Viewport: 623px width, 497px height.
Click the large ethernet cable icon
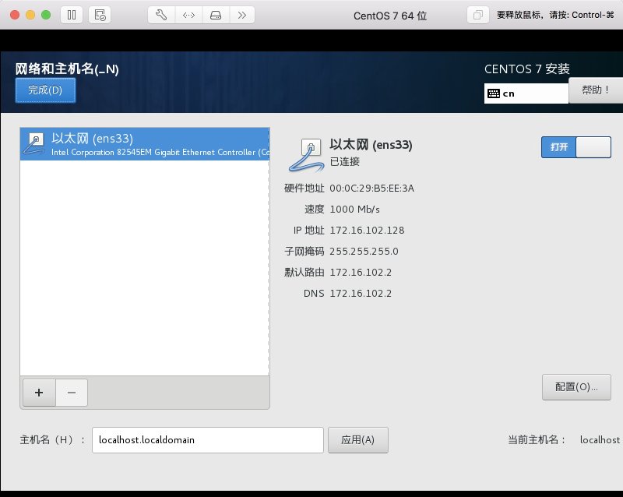point(307,155)
